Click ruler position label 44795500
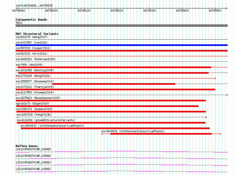Screen dimensions: 235x175 tap(215, 11)
